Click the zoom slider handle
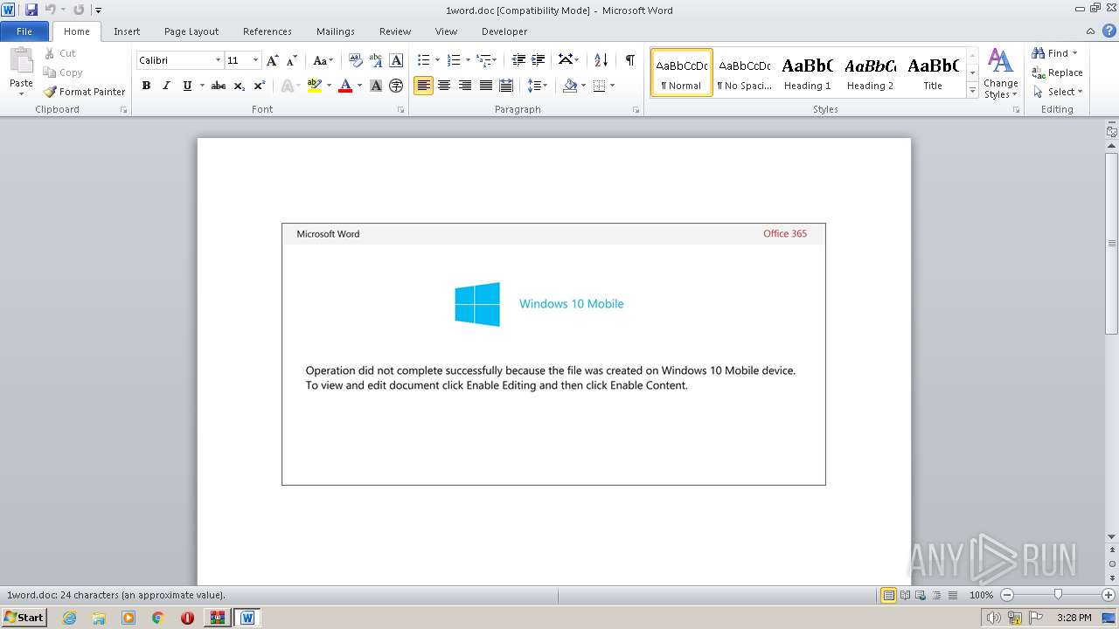Viewport: 1119px width, 629px height. 1058,595
